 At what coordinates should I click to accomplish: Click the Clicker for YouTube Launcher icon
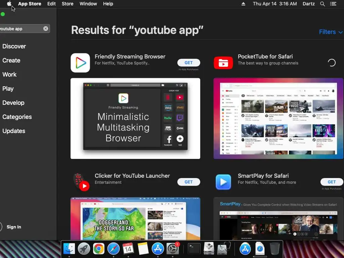point(81,182)
